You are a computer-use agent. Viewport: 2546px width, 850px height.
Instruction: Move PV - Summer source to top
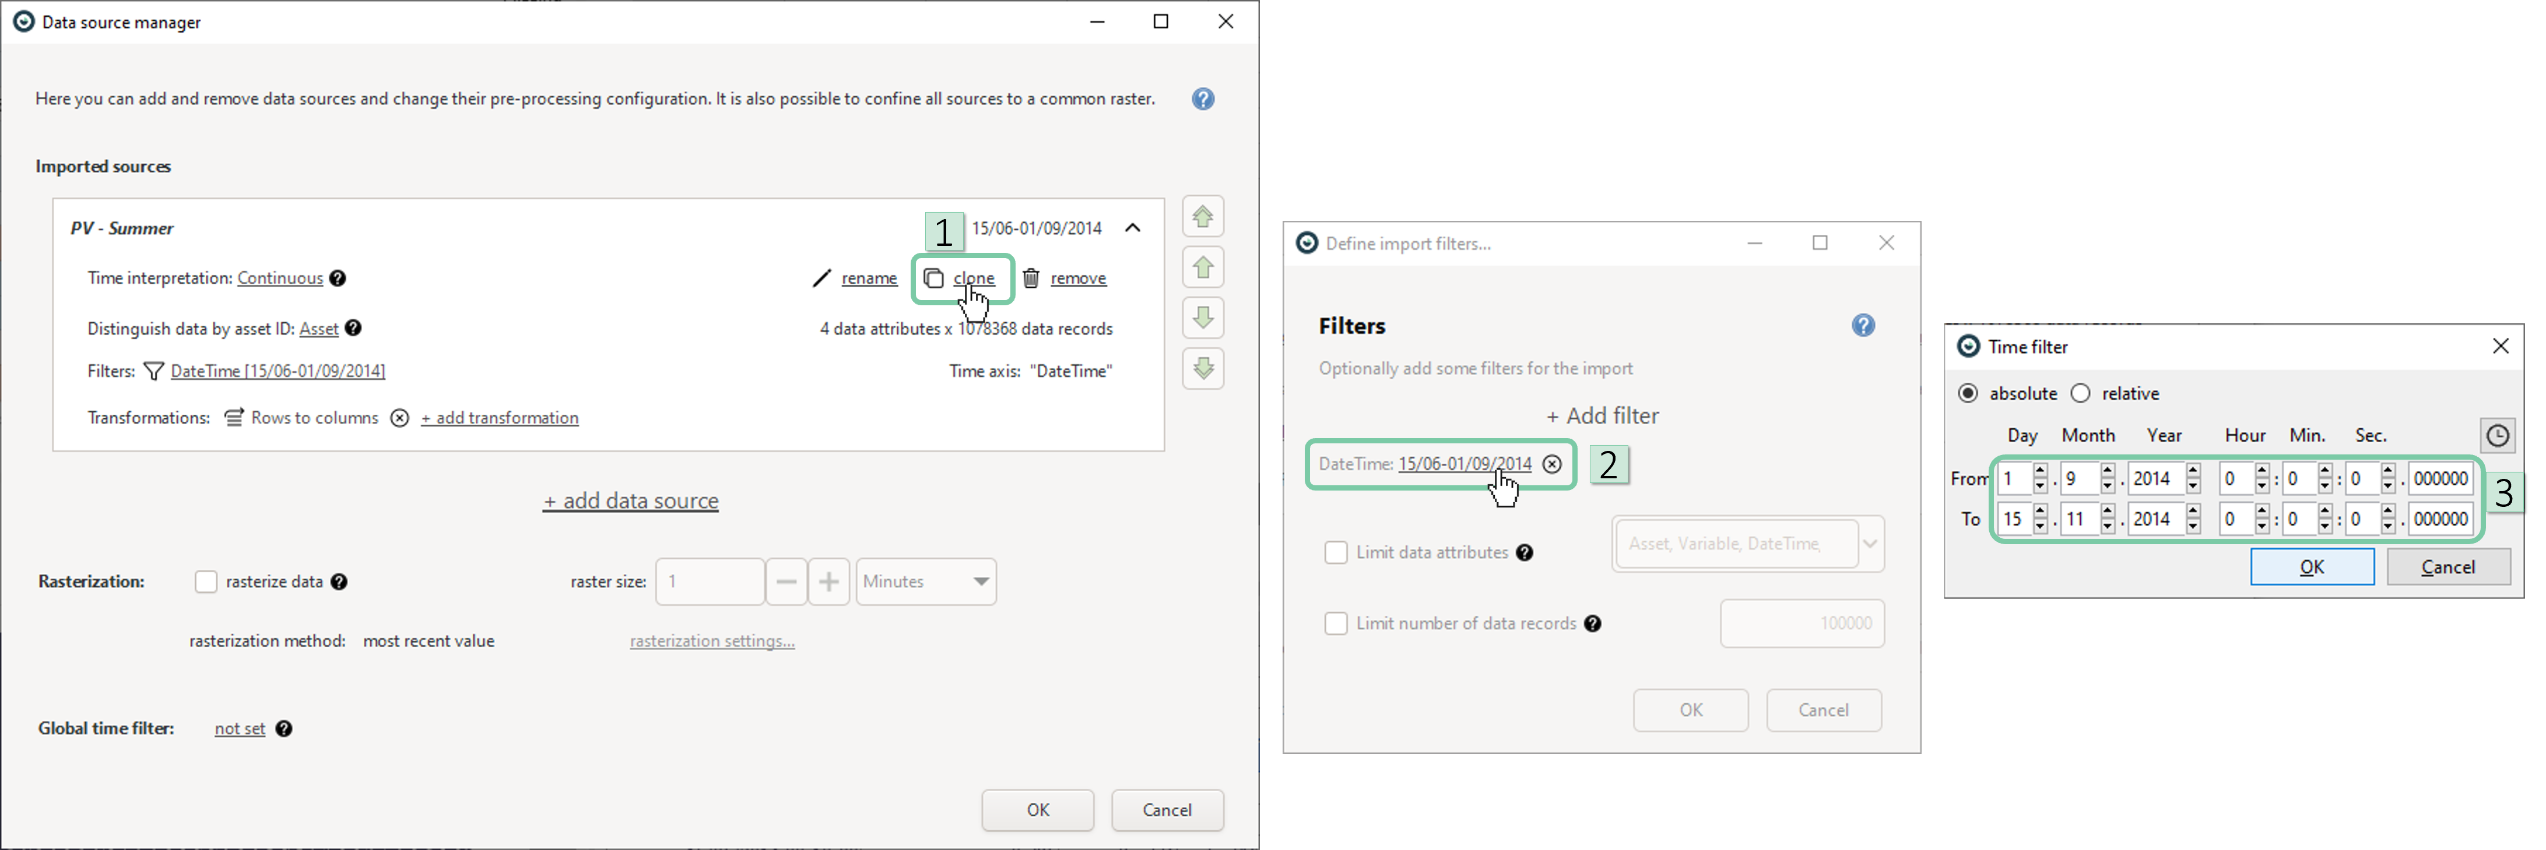[x=1203, y=216]
